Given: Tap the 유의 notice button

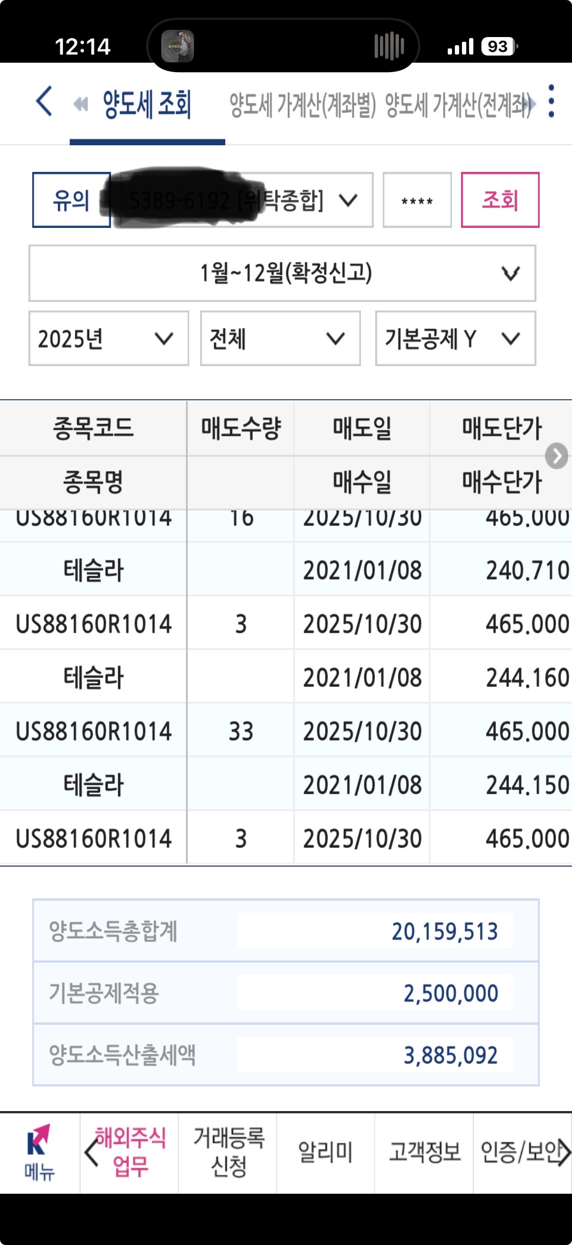Looking at the screenshot, I should [x=71, y=200].
